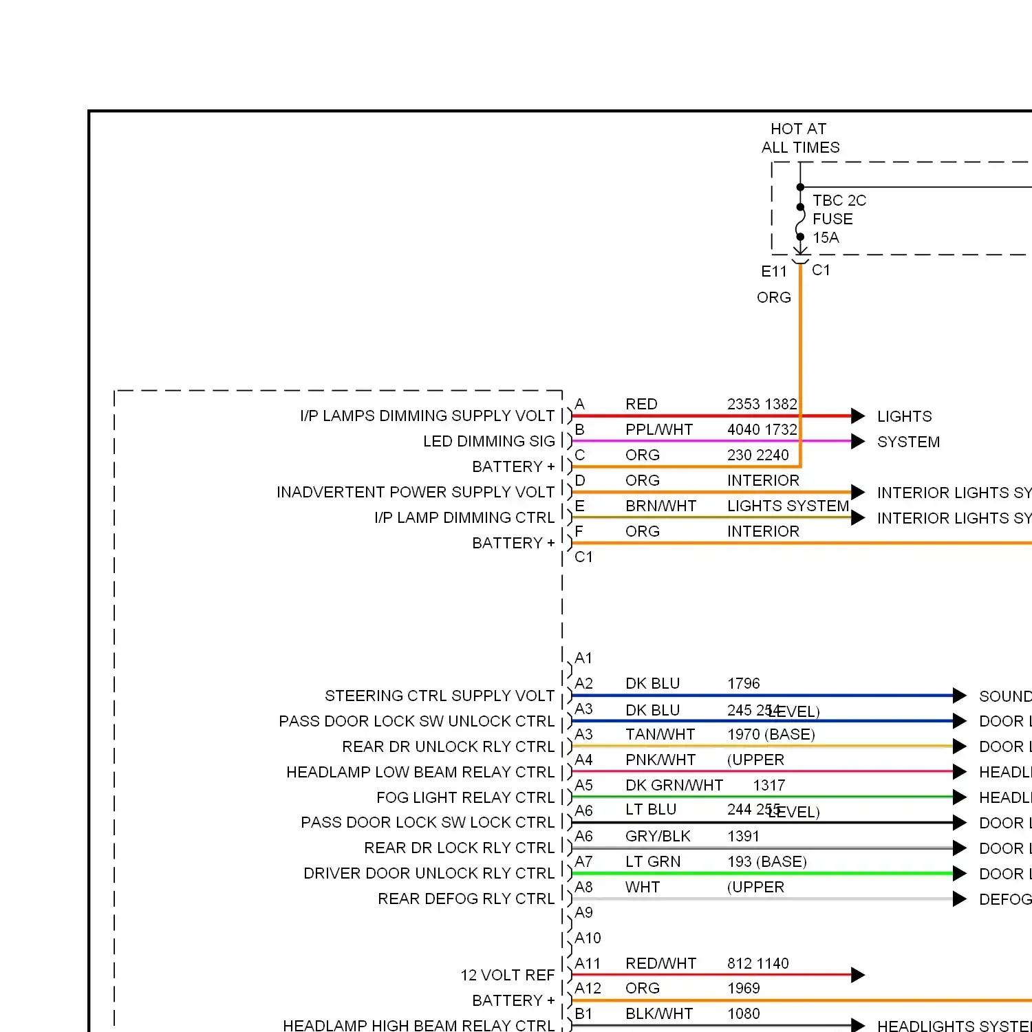The width and height of the screenshot is (1032, 1032).
Task: Click the 'E11' connector pin label
Action: coord(774,272)
